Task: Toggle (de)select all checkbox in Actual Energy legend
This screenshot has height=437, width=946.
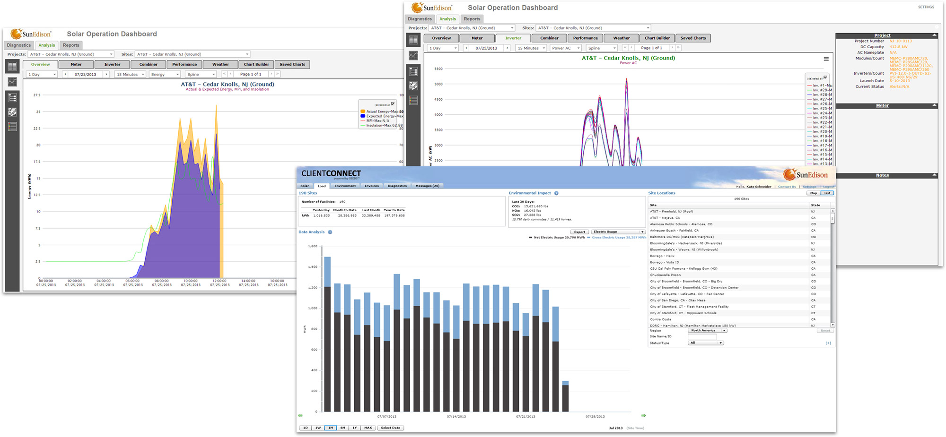Action: (393, 104)
